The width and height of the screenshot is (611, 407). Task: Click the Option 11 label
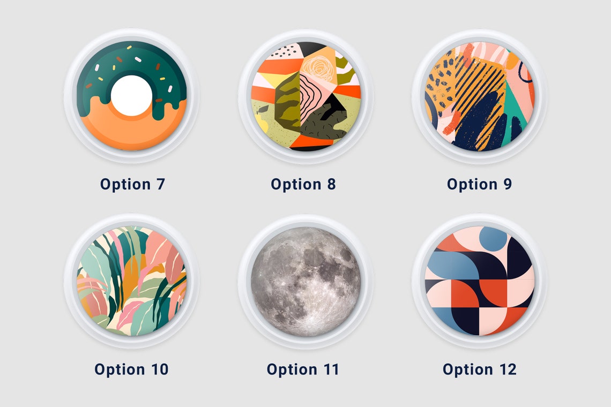pos(303,369)
